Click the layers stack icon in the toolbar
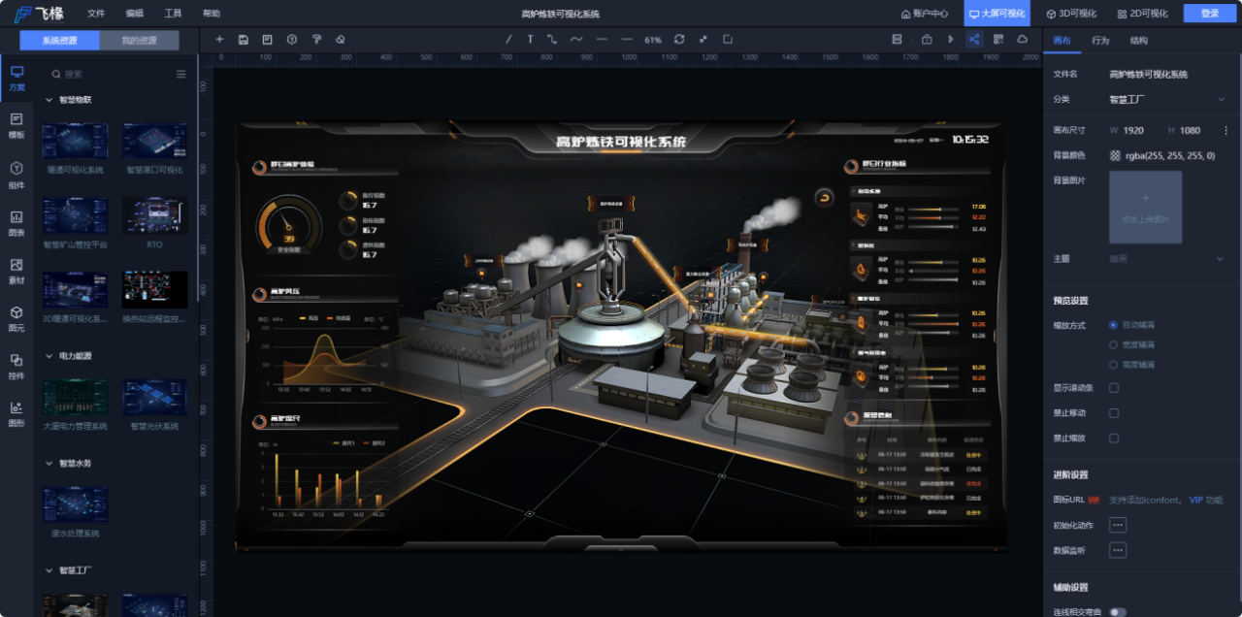 point(897,40)
